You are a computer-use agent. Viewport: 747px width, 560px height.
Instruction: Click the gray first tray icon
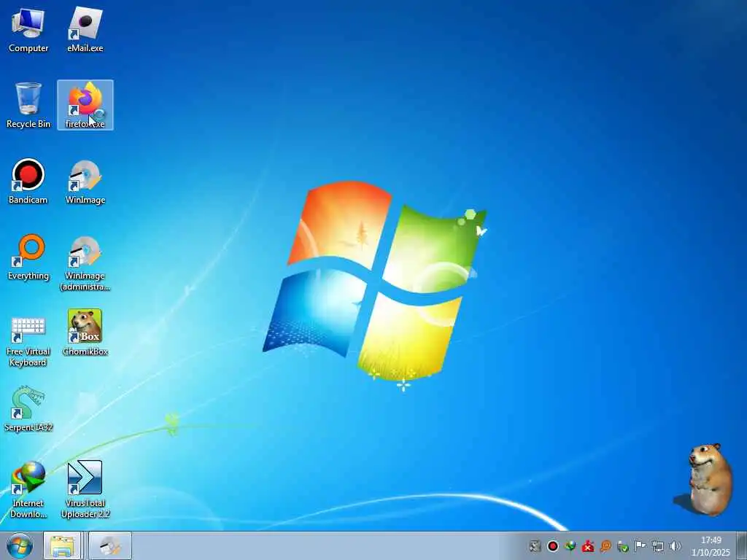pyautogui.click(x=535, y=546)
